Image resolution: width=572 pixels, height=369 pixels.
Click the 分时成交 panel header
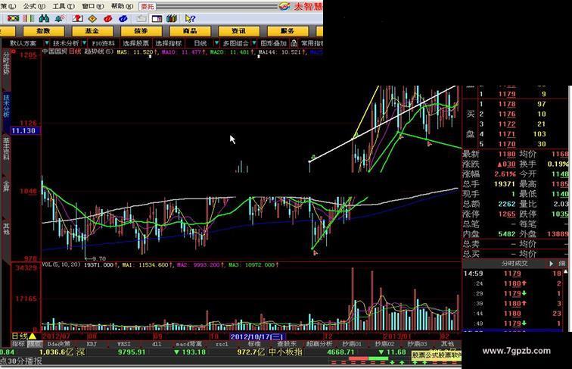pos(514,264)
